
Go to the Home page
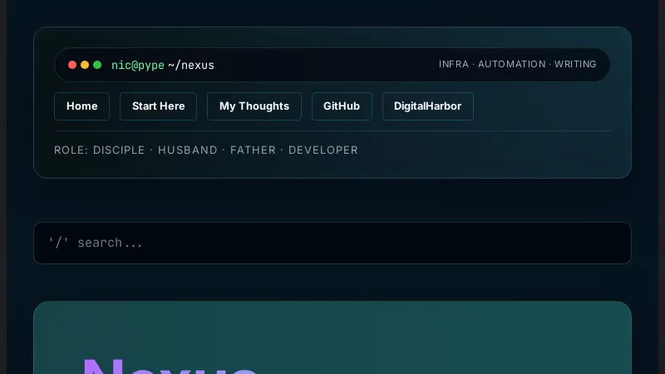click(81, 106)
